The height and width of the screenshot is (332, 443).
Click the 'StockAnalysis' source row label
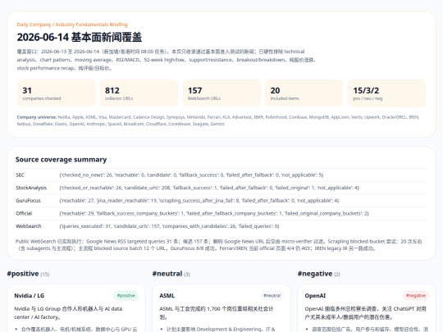pyautogui.click(x=31, y=188)
